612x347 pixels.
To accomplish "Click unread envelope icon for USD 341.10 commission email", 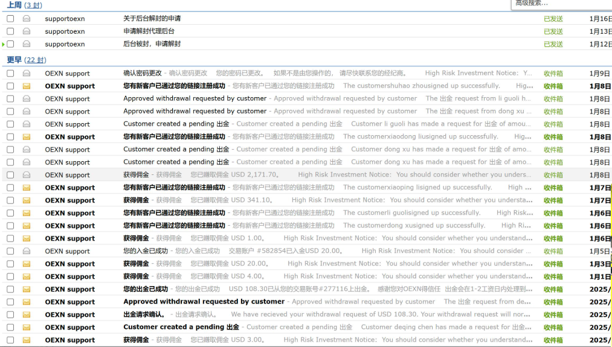I will click(27, 200).
